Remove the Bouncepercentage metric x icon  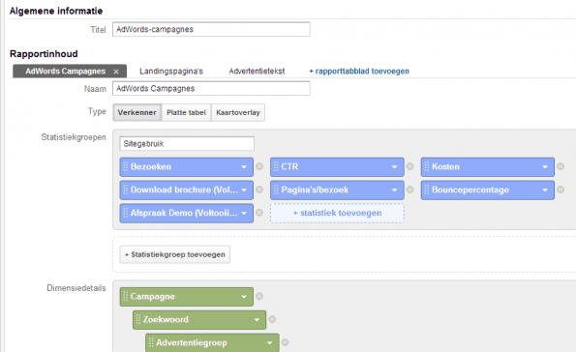(x=561, y=190)
